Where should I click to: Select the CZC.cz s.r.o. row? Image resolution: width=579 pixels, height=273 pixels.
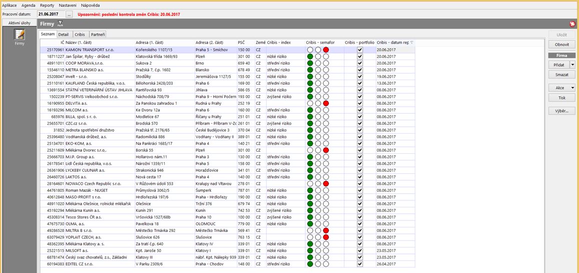[227, 123]
